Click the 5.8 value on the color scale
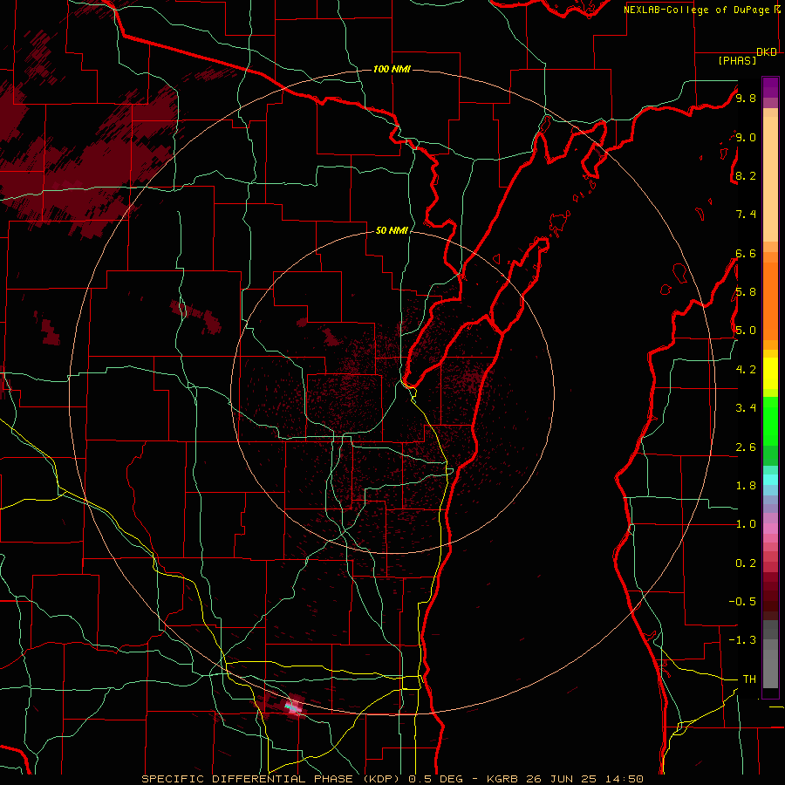 746,292
